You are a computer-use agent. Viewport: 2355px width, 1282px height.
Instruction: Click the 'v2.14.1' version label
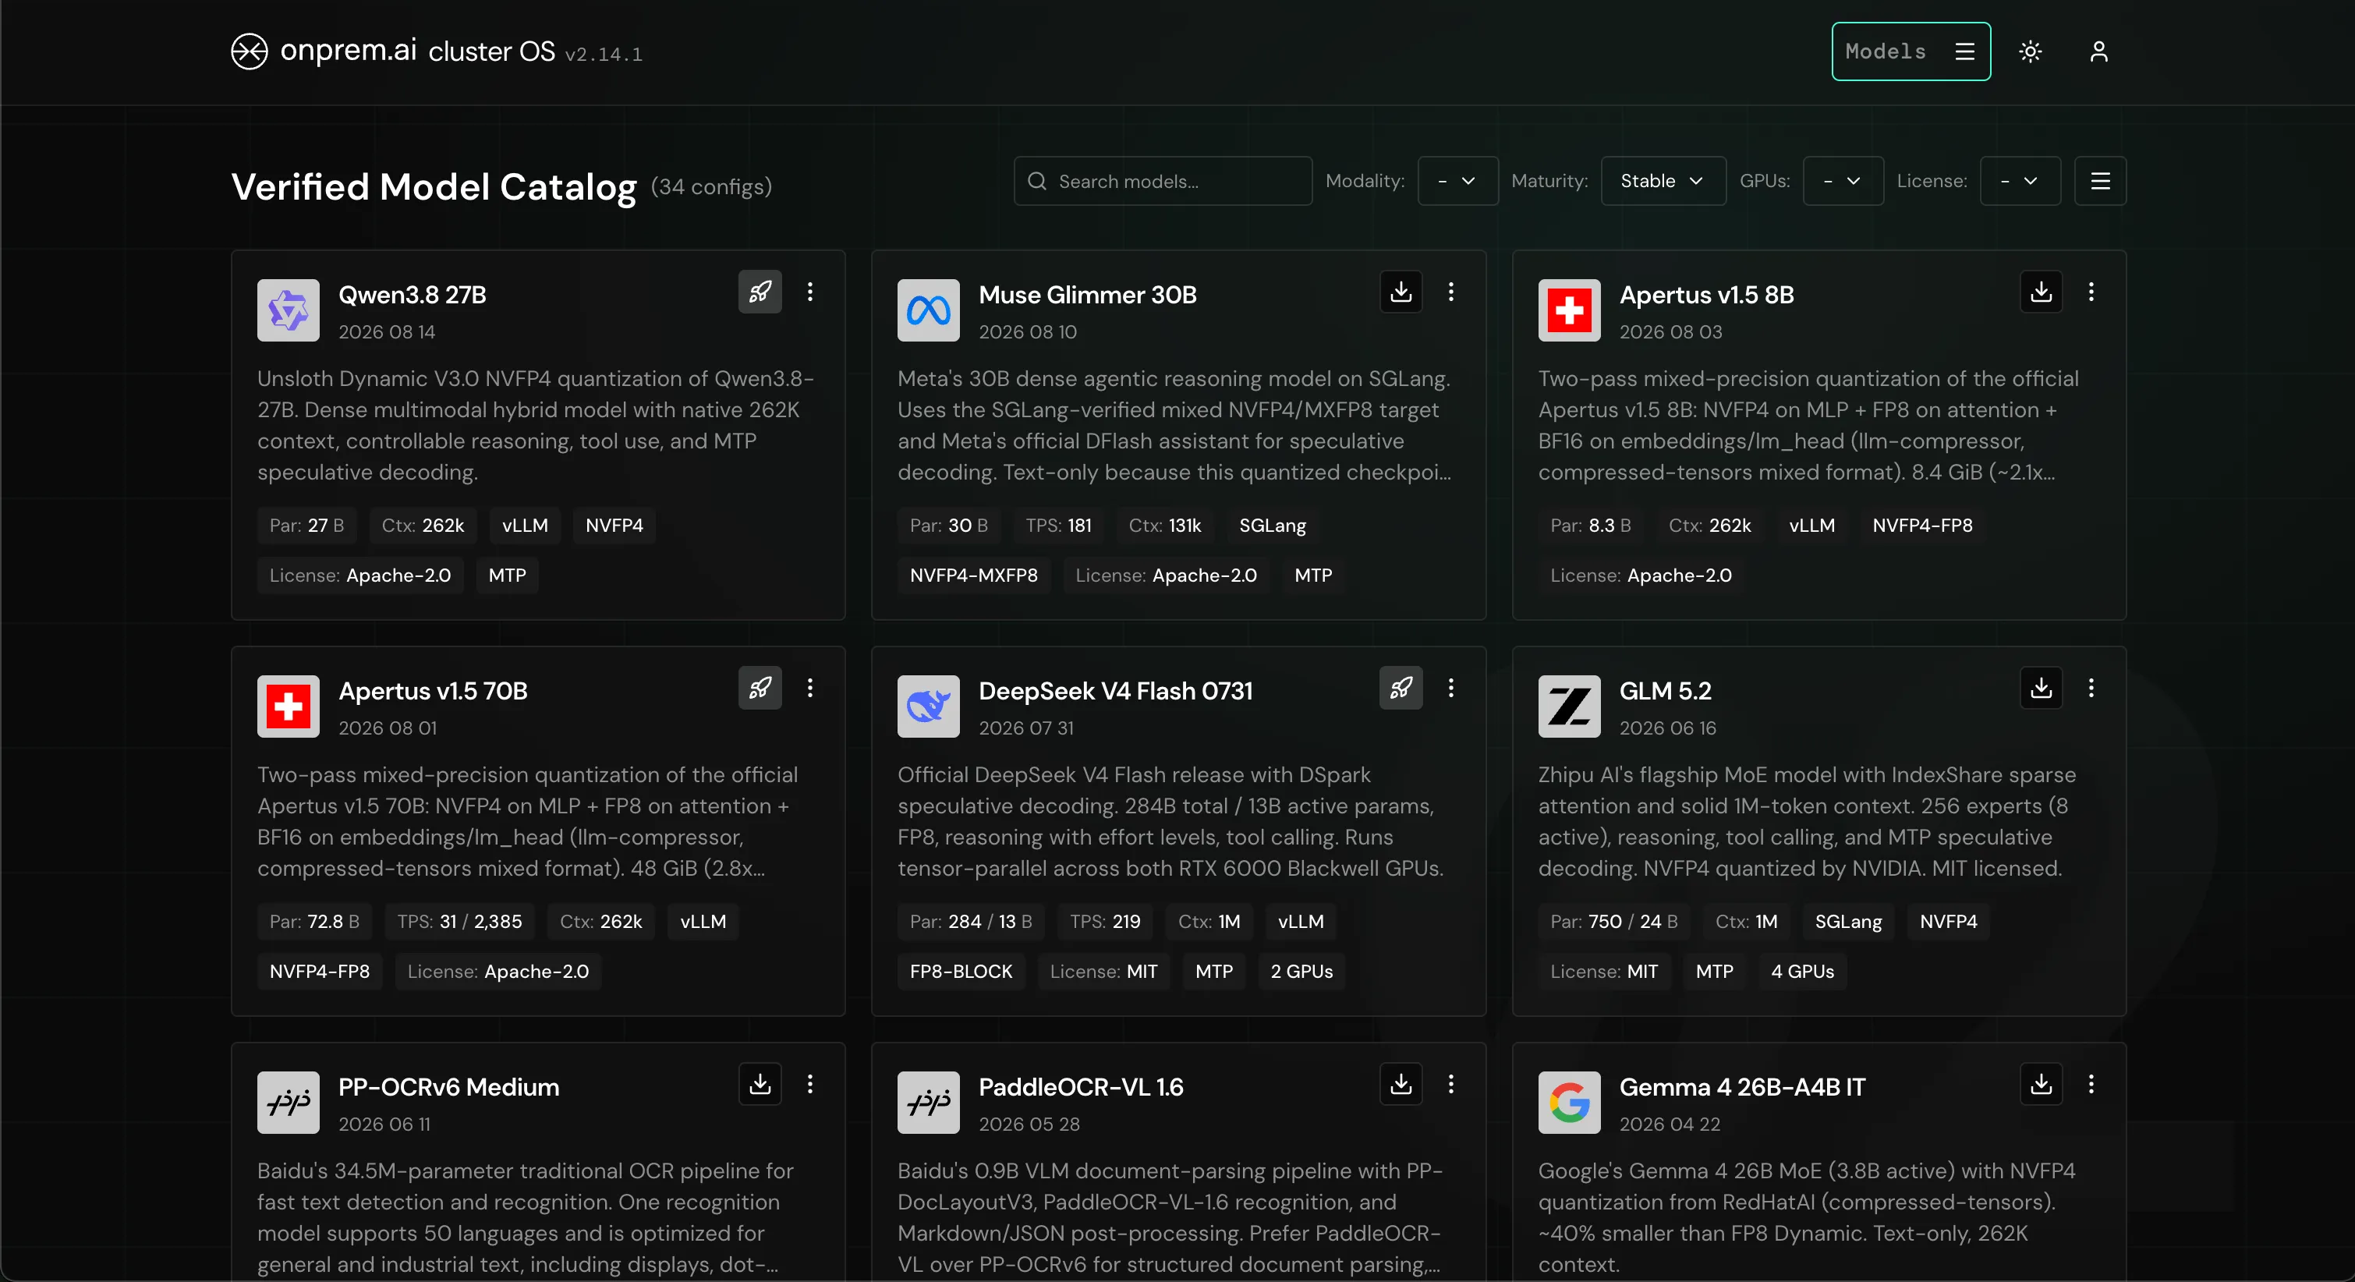point(604,54)
